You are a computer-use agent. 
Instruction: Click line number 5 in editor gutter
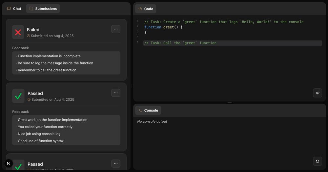(138, 42)
